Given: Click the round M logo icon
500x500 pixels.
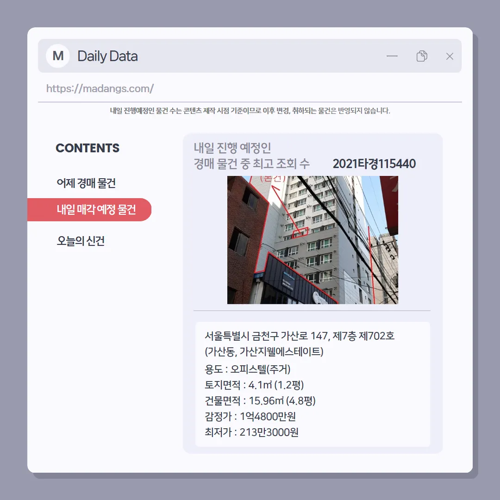Looking at the screenshot, I should coord(58,56).
